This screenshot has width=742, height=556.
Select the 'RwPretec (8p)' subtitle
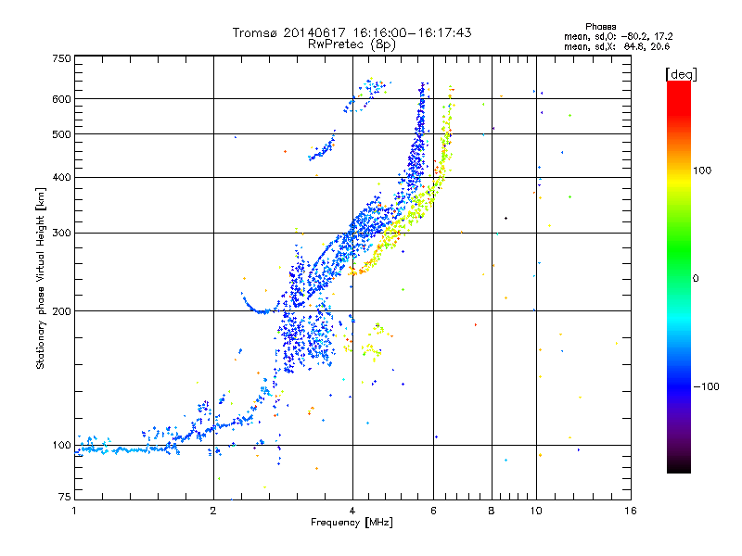pyautogui.click(x=352, y=44)
